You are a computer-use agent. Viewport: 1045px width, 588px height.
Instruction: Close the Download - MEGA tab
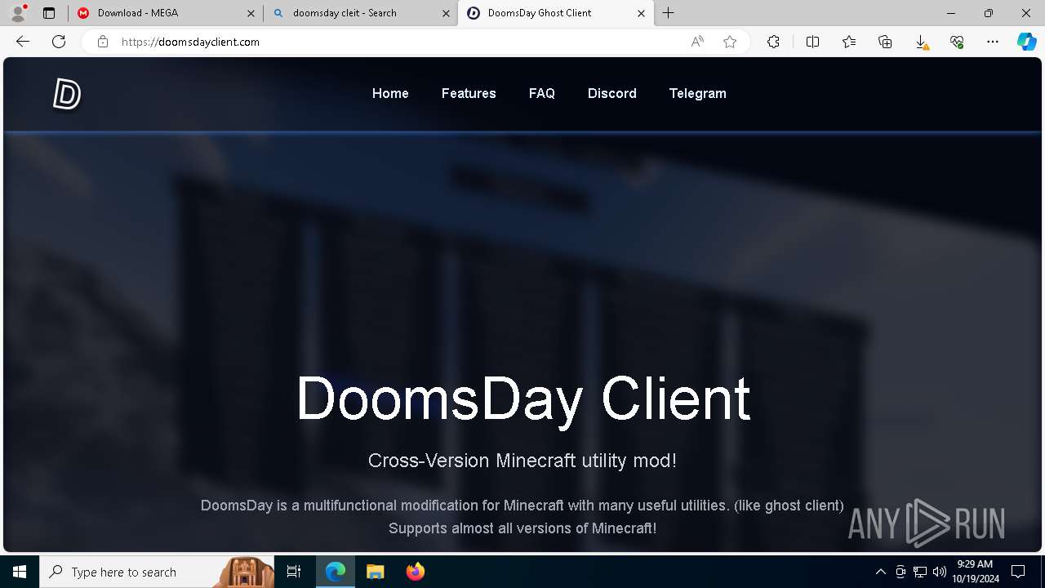pyautogui.click(x=251, y=13)
